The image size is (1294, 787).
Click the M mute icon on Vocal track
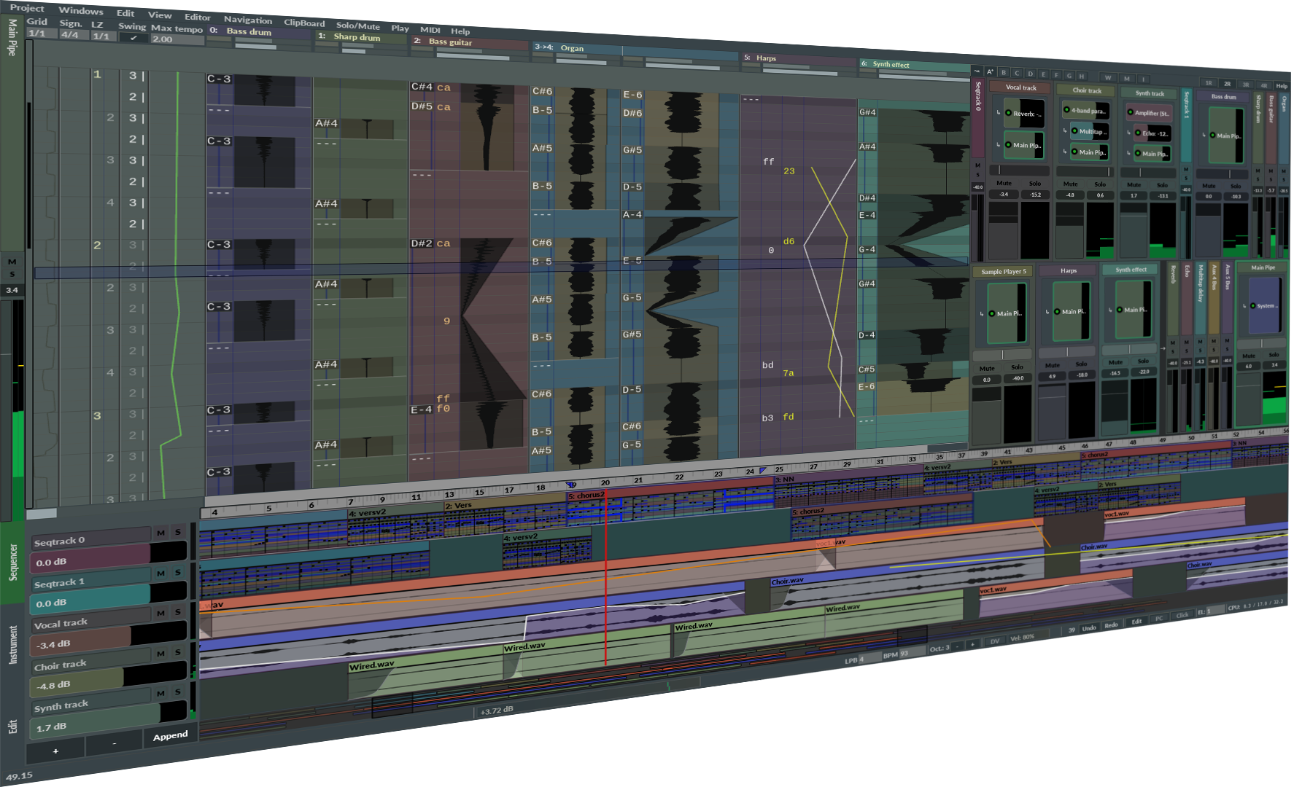tap(160, 613)
